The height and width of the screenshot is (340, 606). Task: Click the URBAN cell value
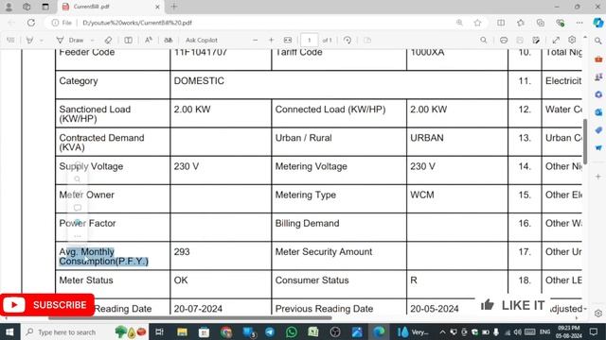click(427, 138)
